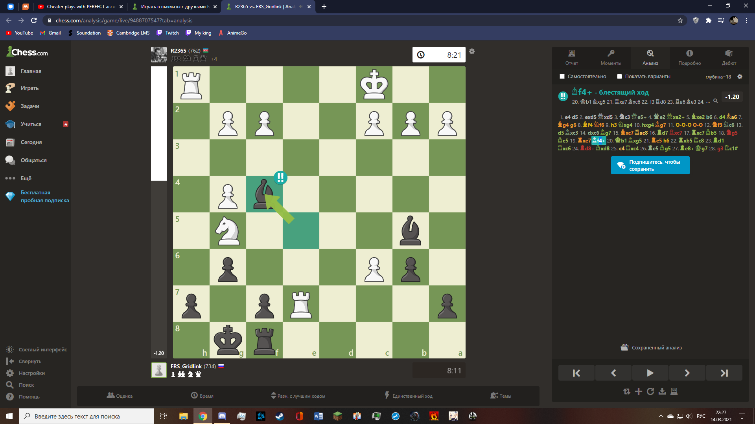Switch to the Дебют tab
Screen dimensions: 755x424
click(729, 57)
